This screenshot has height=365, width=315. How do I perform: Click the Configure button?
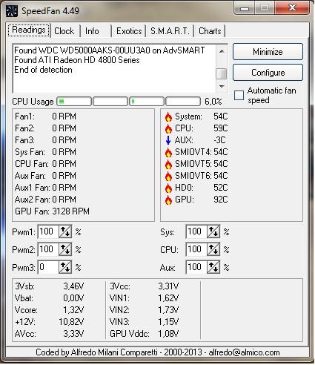[x=268, y=73]
